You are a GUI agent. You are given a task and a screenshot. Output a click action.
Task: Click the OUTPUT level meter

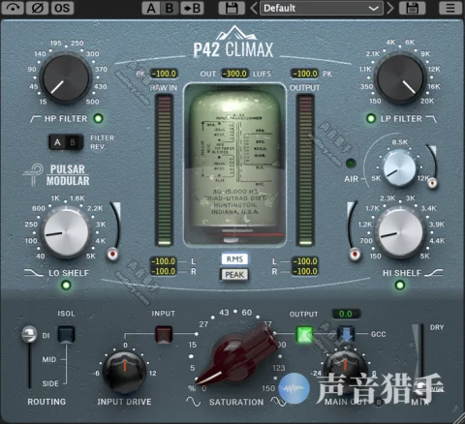tap(305, 170)
